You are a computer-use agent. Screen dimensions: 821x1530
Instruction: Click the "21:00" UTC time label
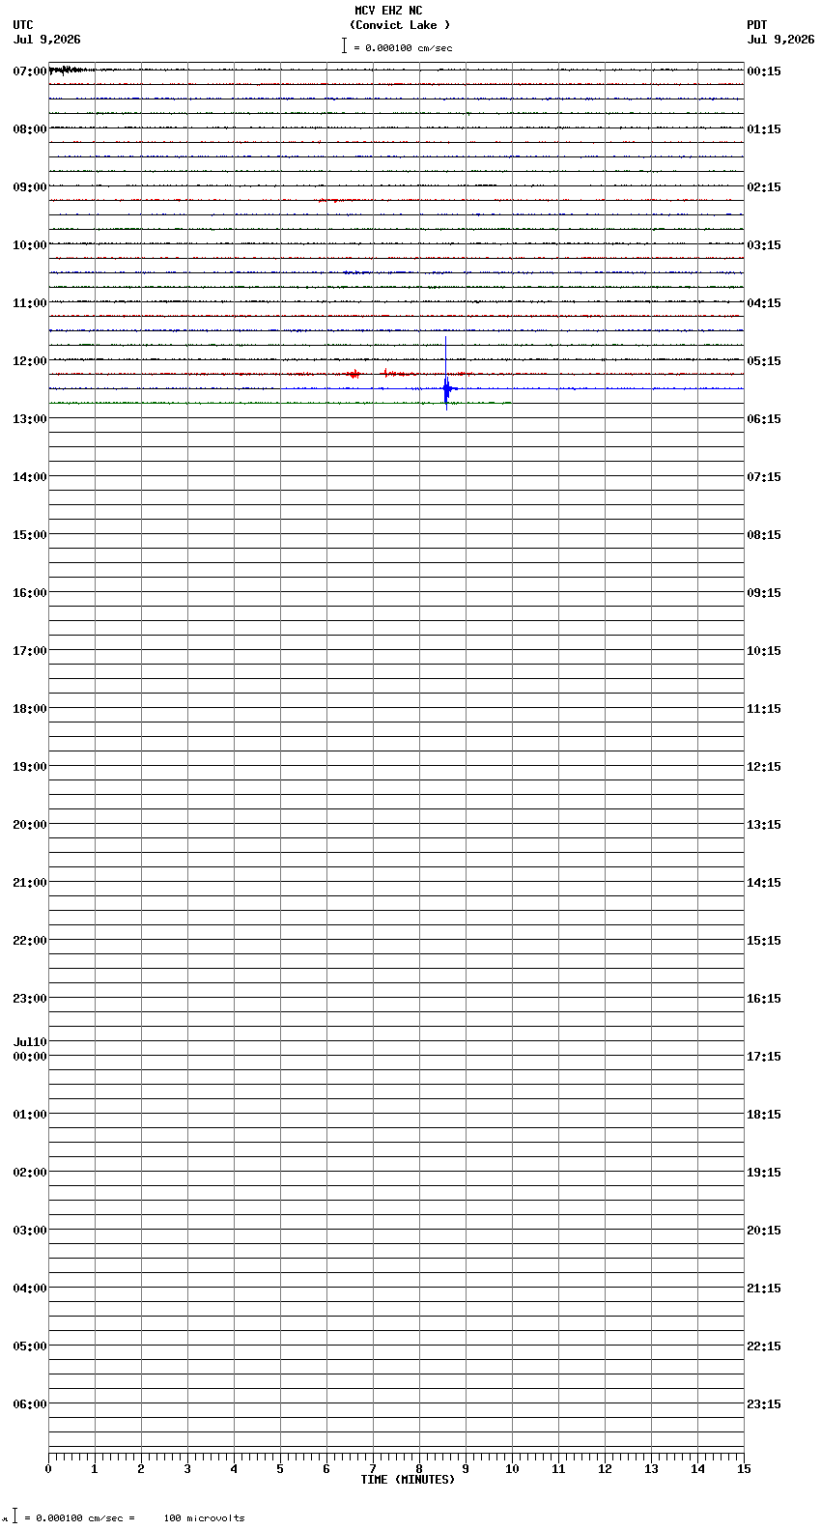pyautogui.click(x=30, y=883)
